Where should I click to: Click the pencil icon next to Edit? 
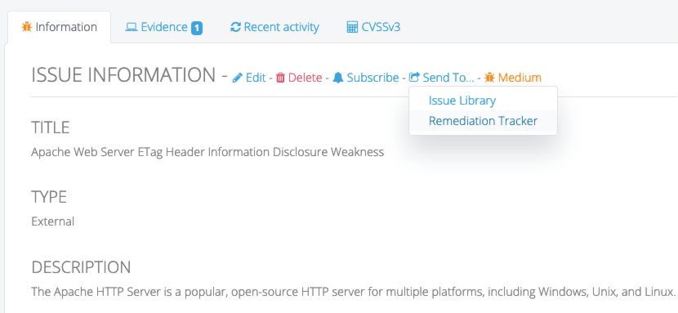point(238,78)
